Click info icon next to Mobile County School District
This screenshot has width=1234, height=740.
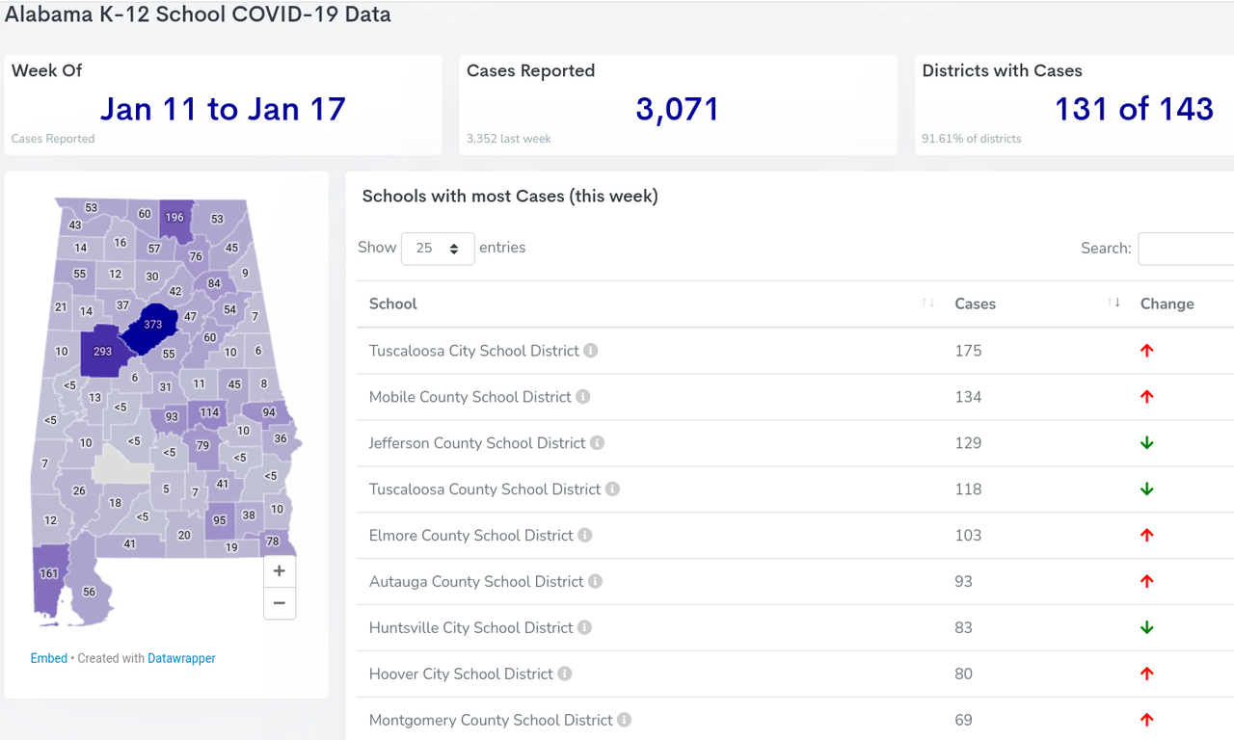(583, 397)
